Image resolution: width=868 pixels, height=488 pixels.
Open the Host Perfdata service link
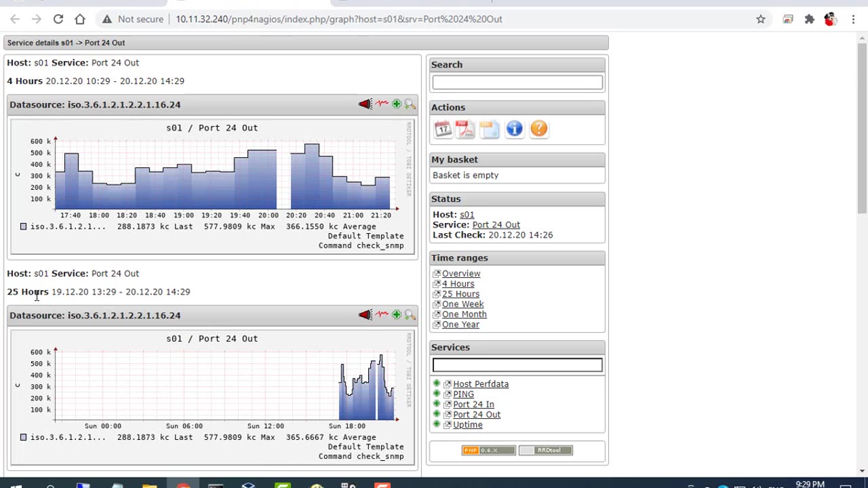pyautogui.click(x=481, y=384)
